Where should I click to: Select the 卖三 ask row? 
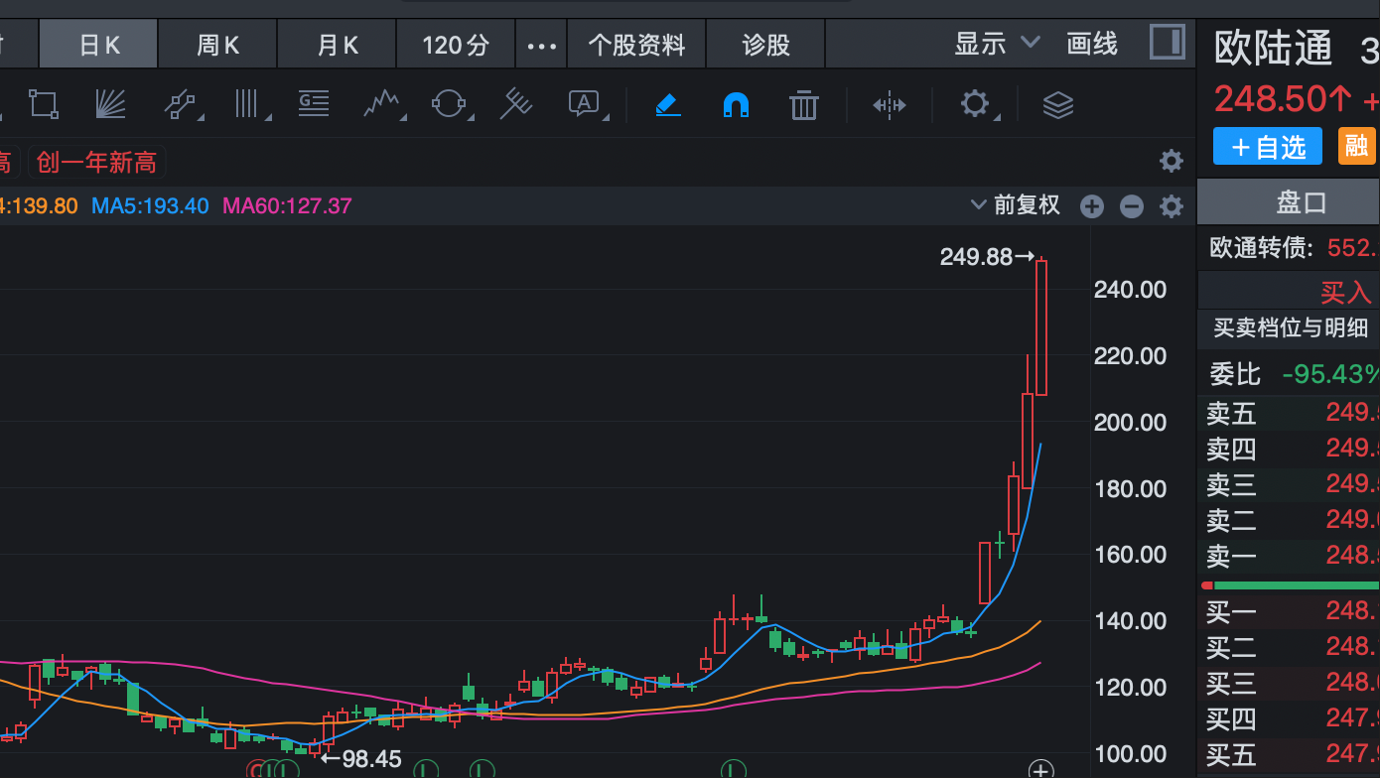coord(1290,484)
